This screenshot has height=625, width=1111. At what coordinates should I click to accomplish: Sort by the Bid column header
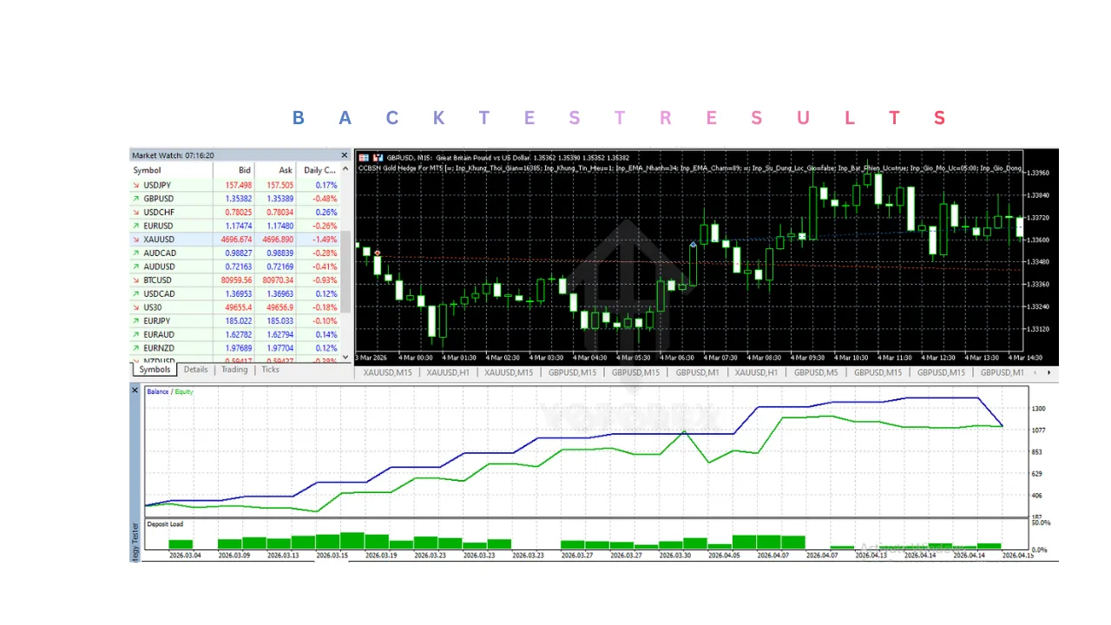click(233, 170)
